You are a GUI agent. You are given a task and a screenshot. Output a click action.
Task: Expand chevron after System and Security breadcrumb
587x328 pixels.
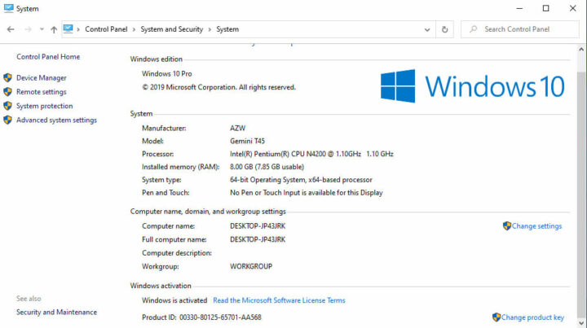(x=210, y=29)
